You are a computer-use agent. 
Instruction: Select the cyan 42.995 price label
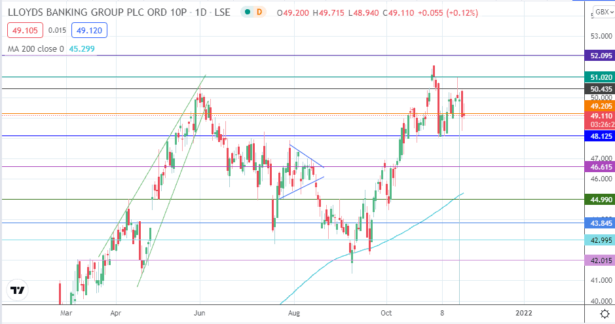[600, 240]
